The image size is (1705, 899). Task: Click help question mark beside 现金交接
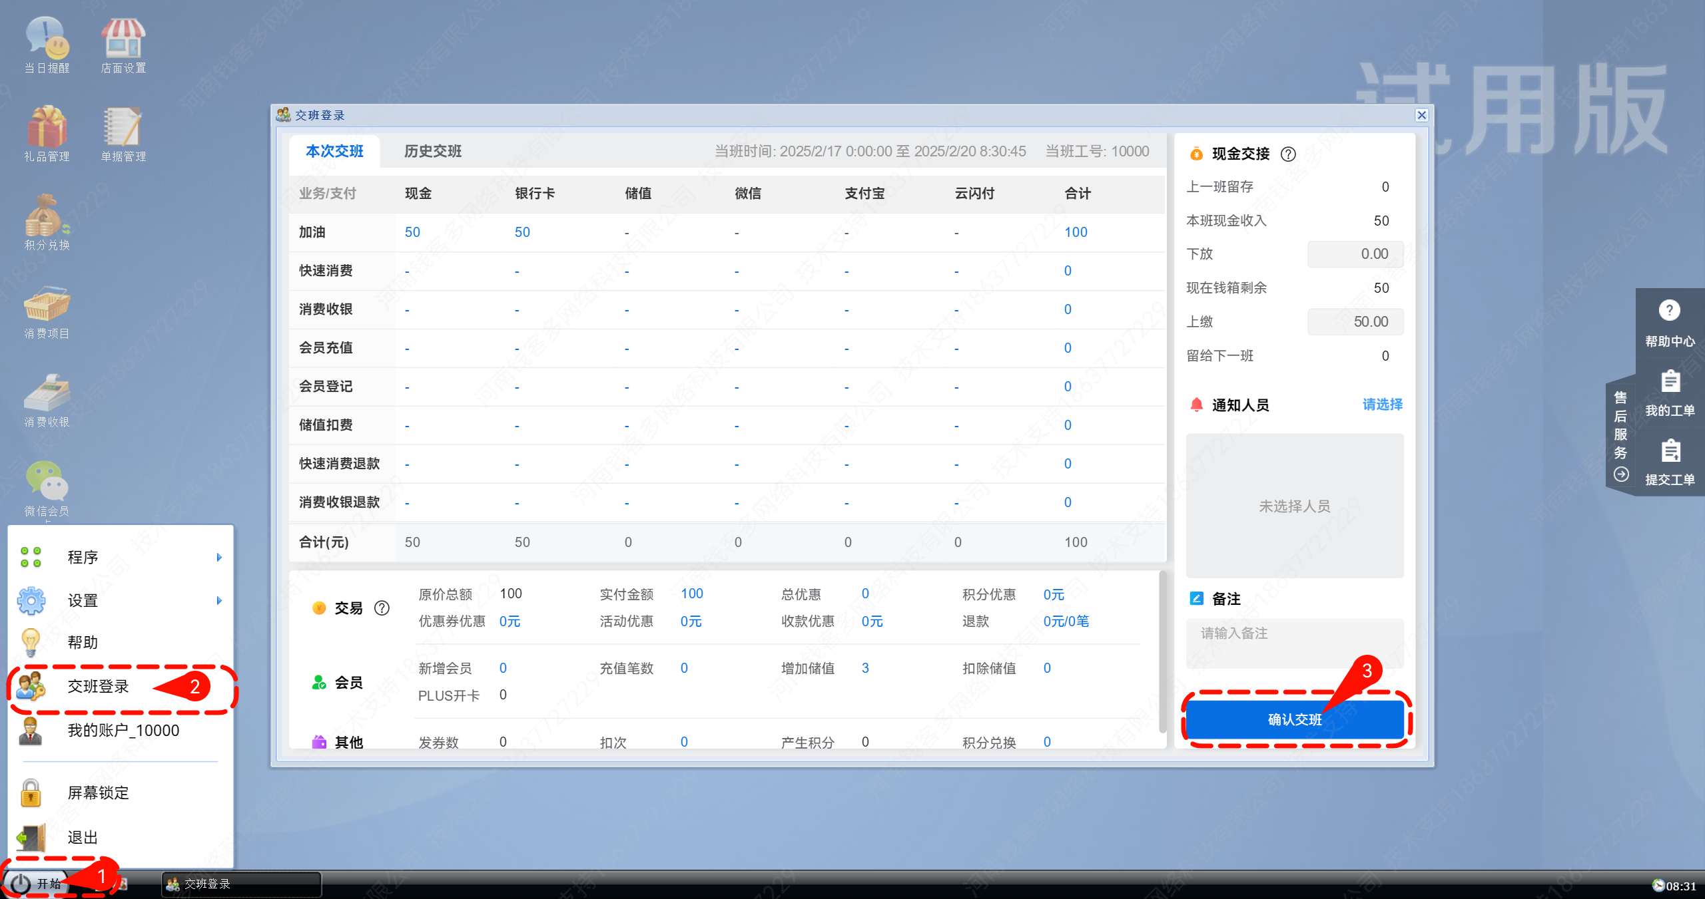[x=1288, y=154]
